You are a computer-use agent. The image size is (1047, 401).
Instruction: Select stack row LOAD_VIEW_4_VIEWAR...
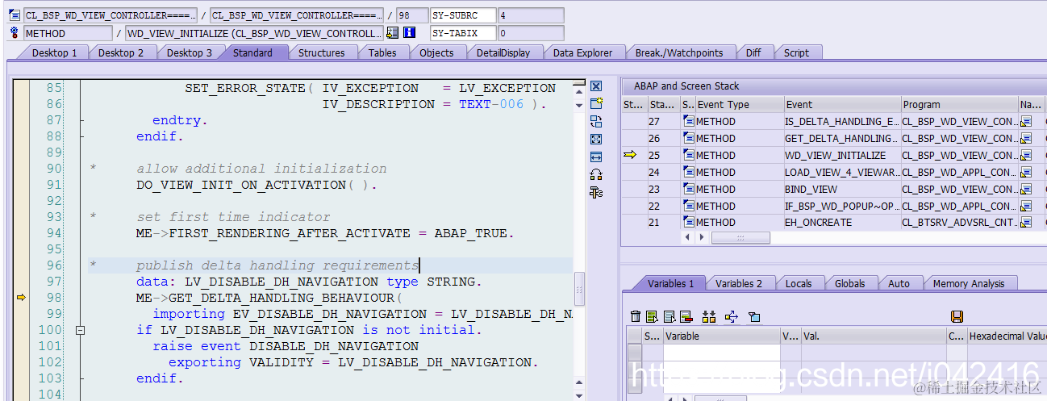tap(841, 172)
